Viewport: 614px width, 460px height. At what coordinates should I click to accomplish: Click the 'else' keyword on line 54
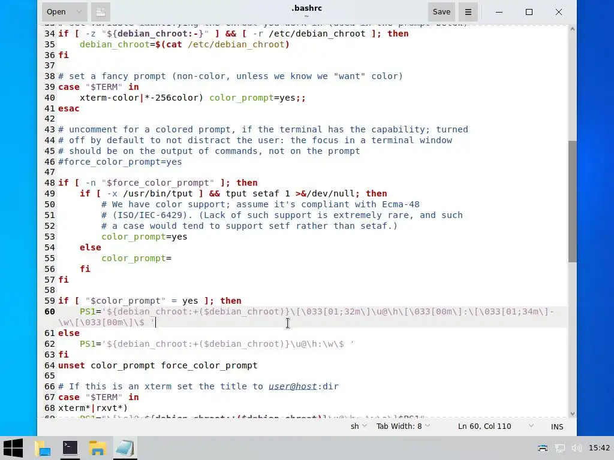[90, 247]
